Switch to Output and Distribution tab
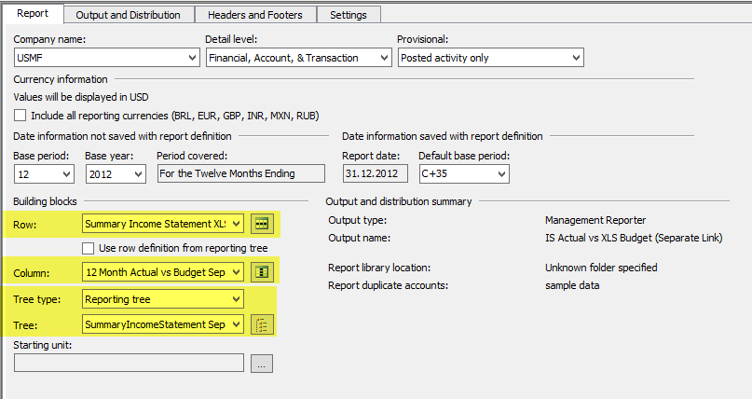Viewport: 752px width, 399px height. click(129, 14)
